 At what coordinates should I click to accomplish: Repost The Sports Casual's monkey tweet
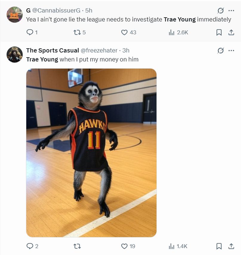[x=77, y=246]
